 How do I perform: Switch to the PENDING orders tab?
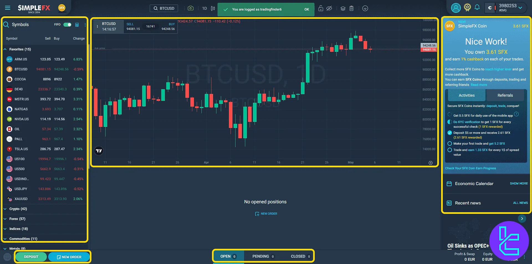[263, 256]
